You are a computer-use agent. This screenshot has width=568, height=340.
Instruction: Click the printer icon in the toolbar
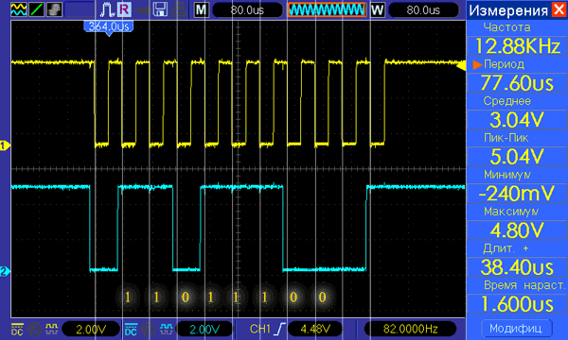(179, 9)
